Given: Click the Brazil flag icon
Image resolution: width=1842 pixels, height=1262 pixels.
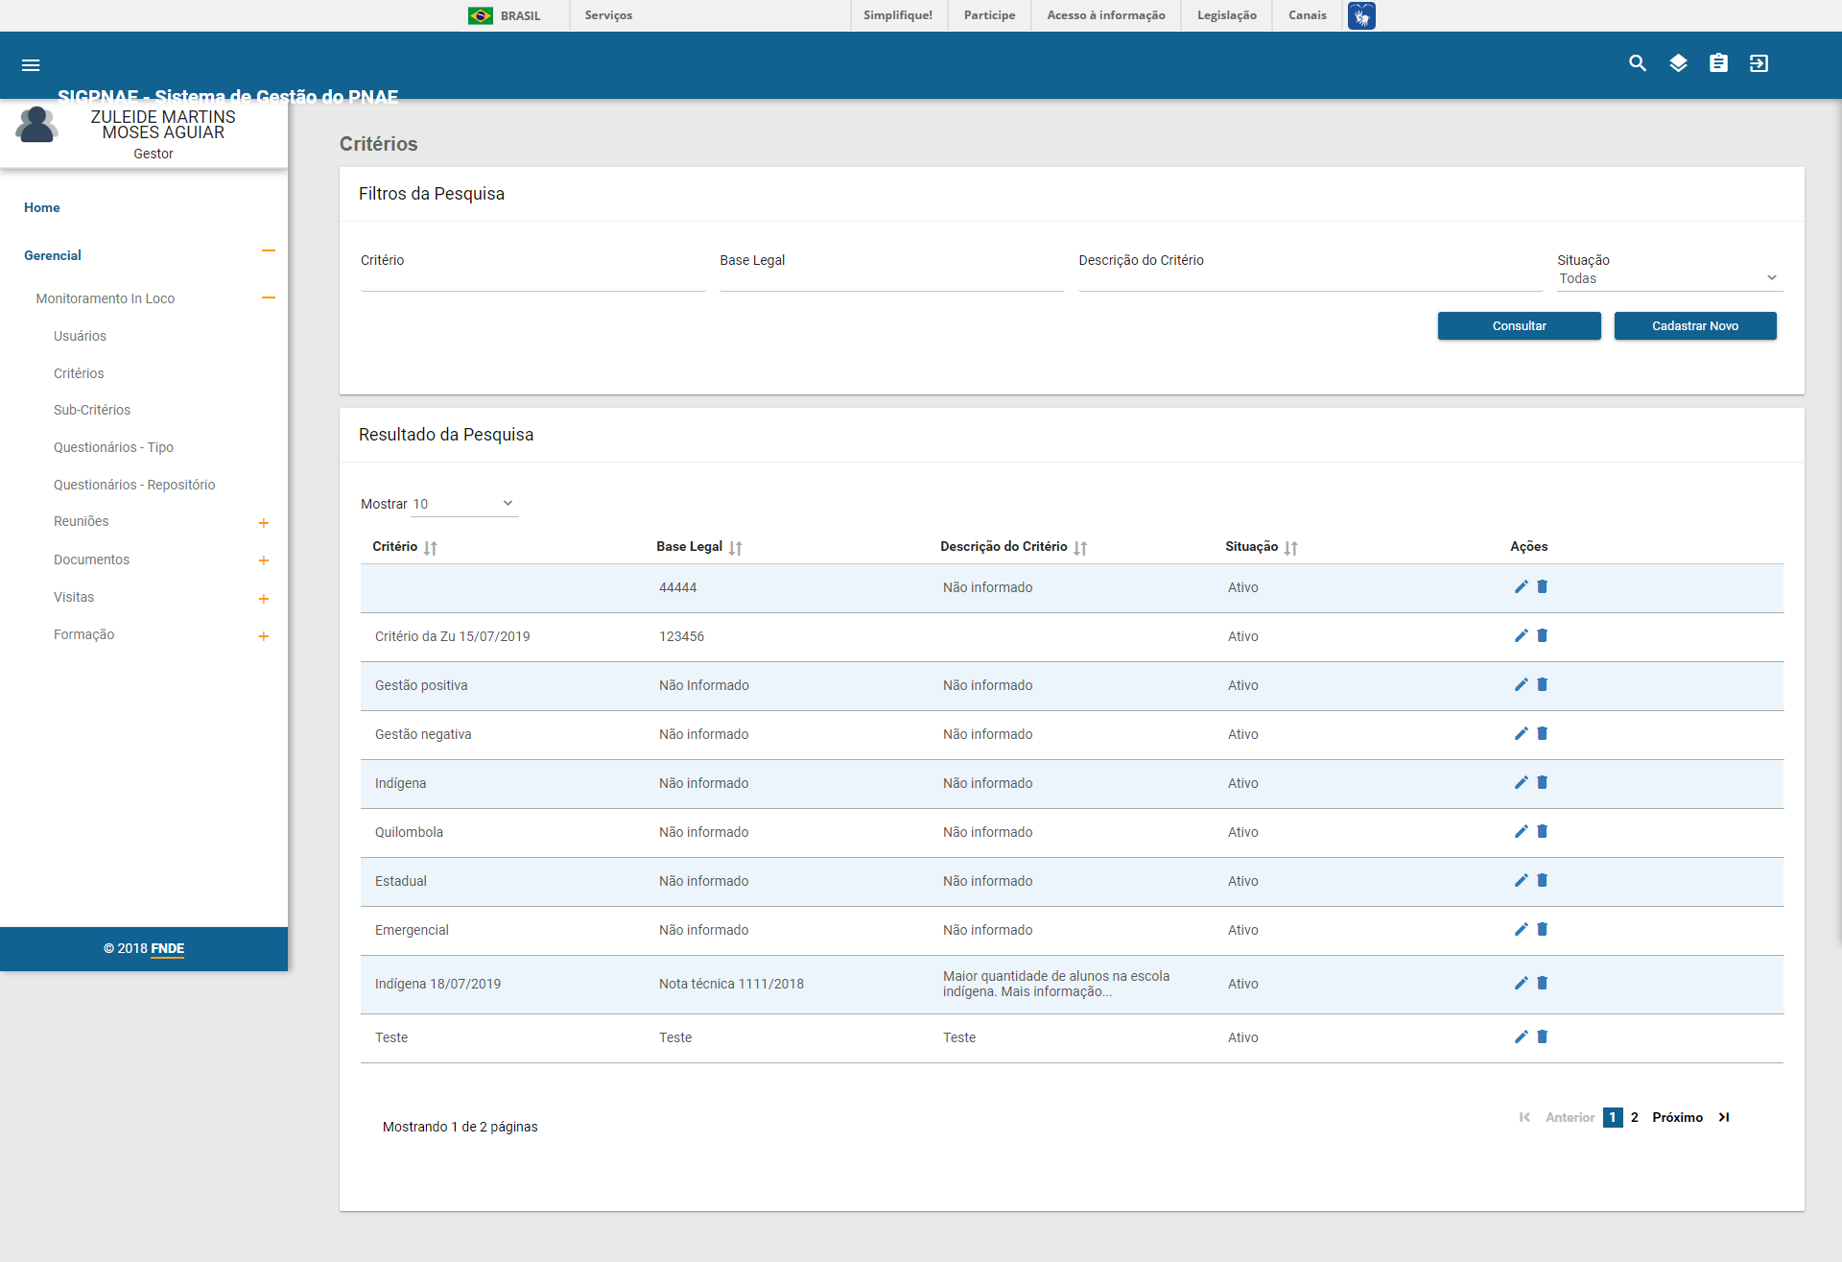Looking at the screenshot, I should [x=481, y=15].
